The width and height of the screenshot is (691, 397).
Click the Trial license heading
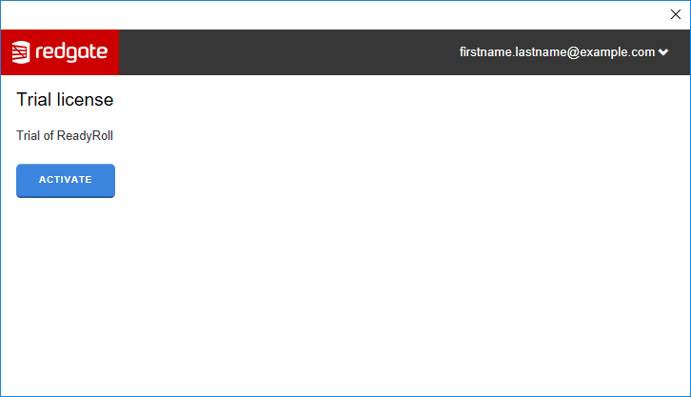(x=65, y=99)
